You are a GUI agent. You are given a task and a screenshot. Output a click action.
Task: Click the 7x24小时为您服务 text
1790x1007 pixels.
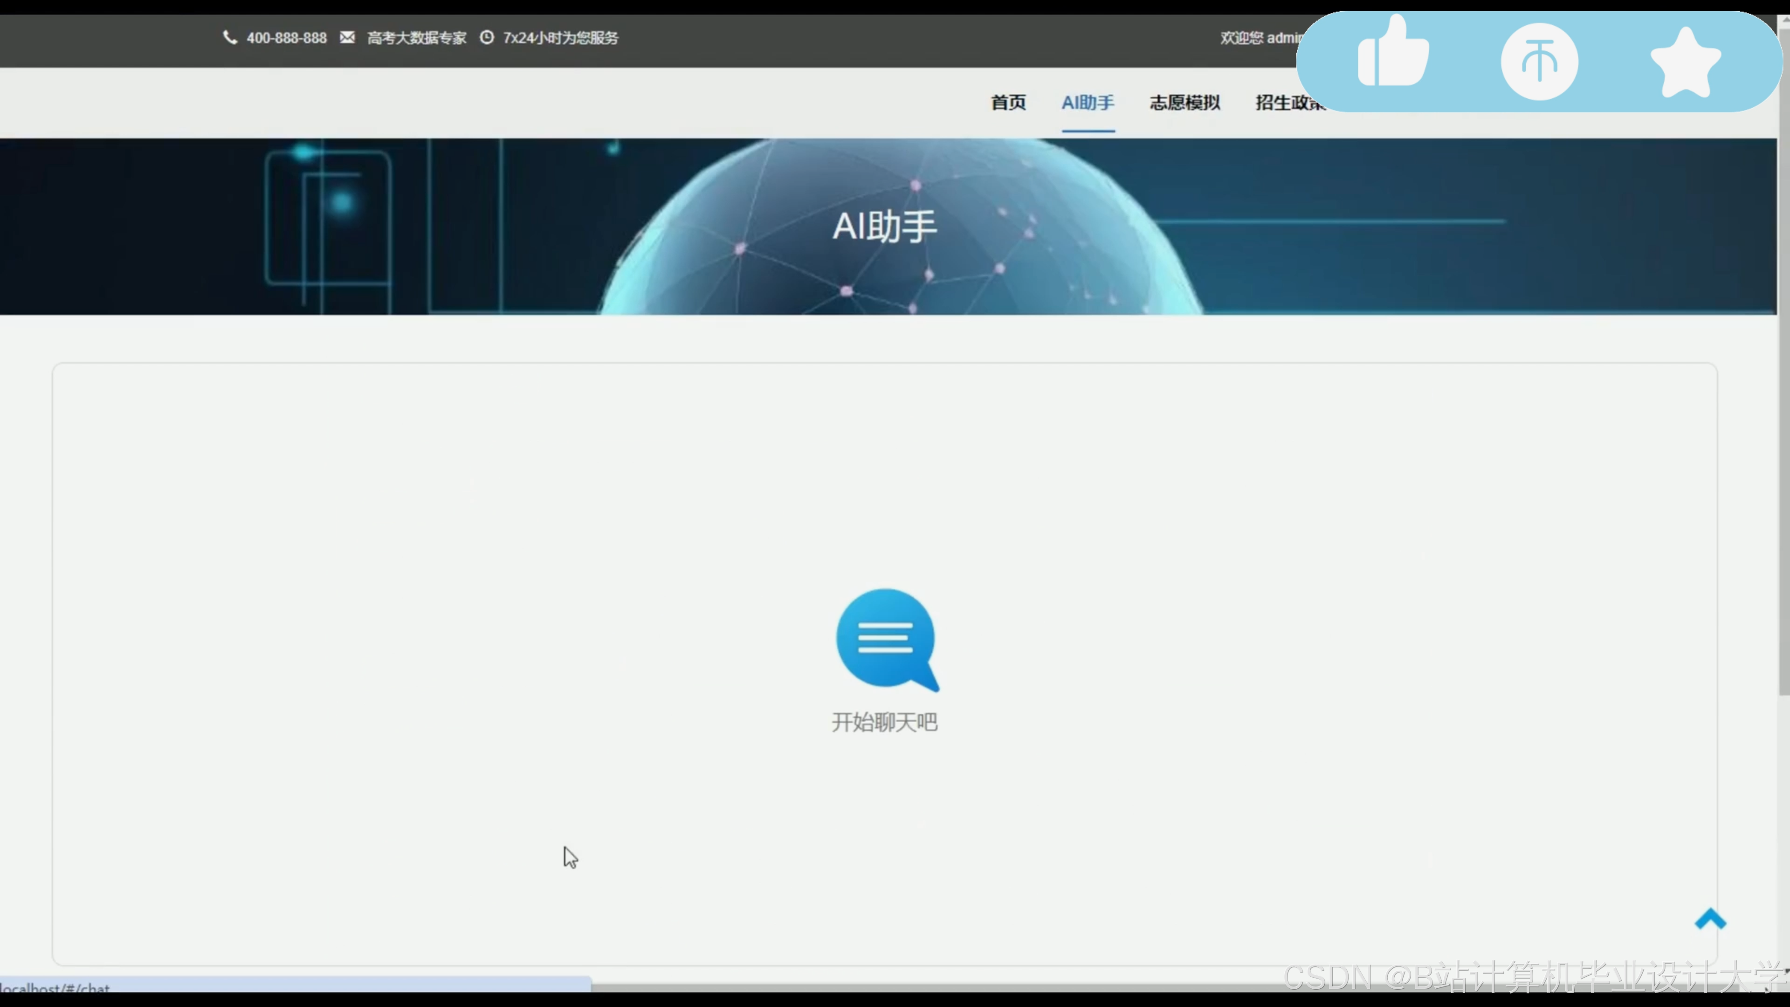(x=560, y=38)
